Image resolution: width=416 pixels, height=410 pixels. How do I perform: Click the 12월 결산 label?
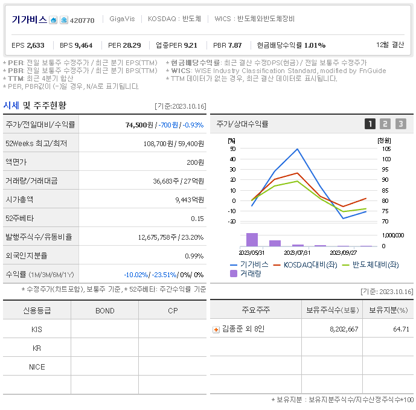point(390,45)
